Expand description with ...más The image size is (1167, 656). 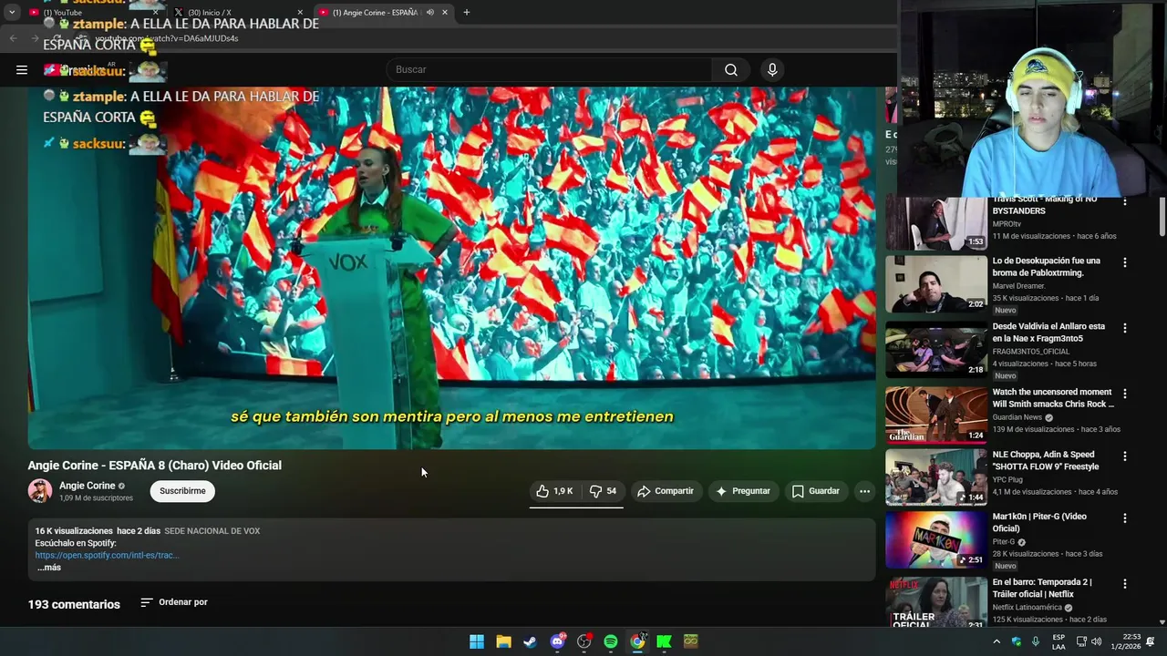click(49, 568)
